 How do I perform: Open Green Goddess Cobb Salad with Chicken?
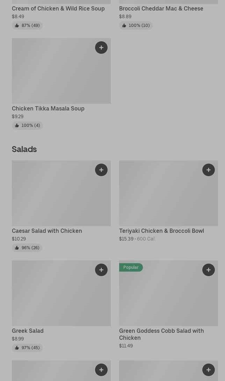tap(161, 334)
